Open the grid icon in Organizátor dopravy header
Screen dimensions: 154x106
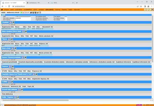point(33,74)
